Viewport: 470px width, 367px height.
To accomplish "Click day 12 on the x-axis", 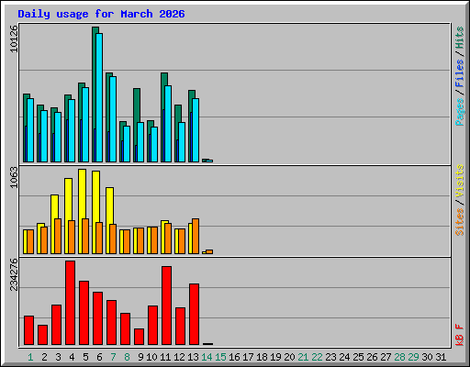I will 179,357.
